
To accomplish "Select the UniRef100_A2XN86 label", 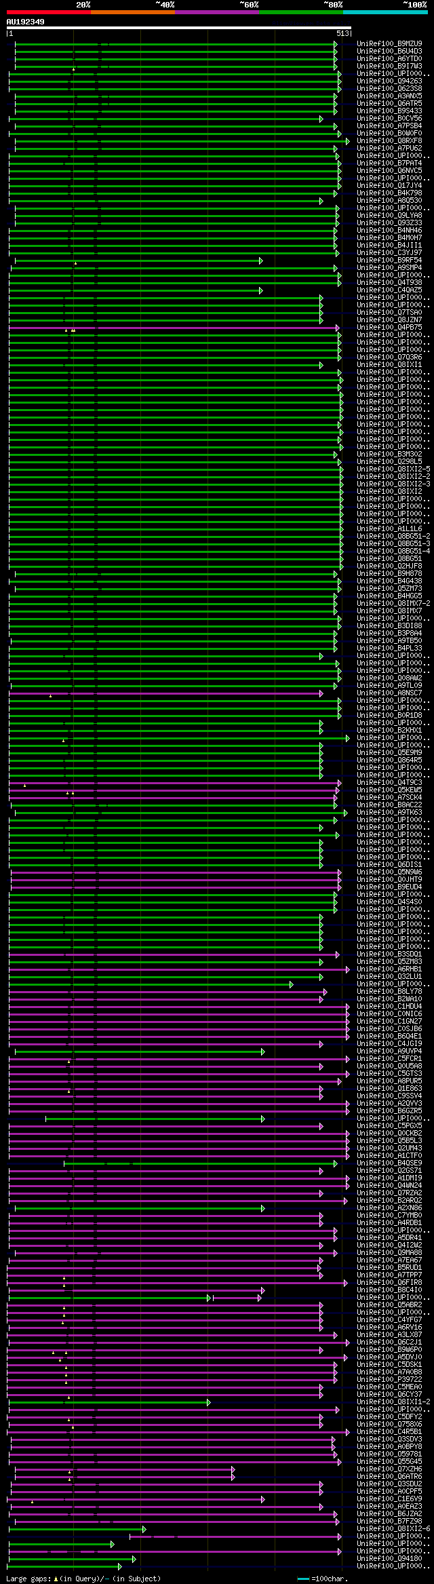I will (x=389, y=1208).
